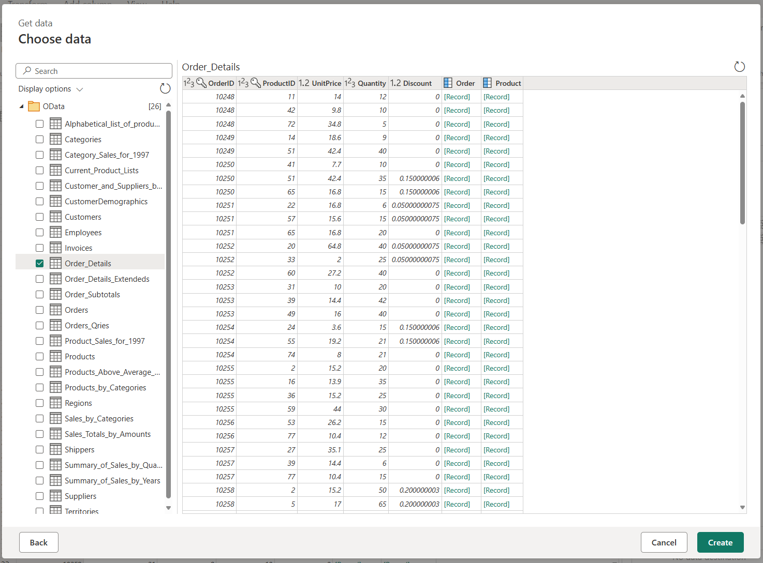Click table icon beside CustomerDemographics
763x563 pixels.
click(x=55, y=201)
